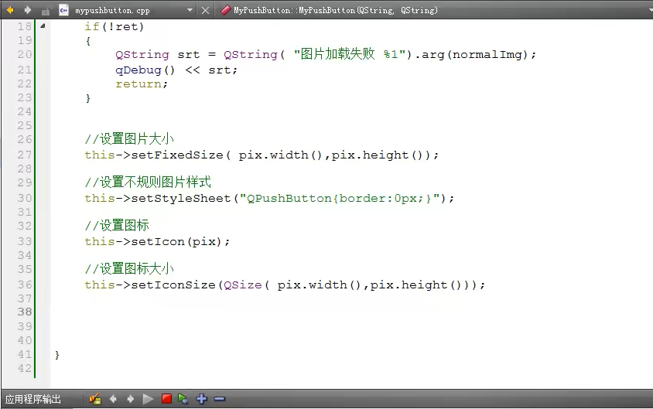The image size is (653, 409).
Task: Click the closing brace on line 41
Action: 57,355
